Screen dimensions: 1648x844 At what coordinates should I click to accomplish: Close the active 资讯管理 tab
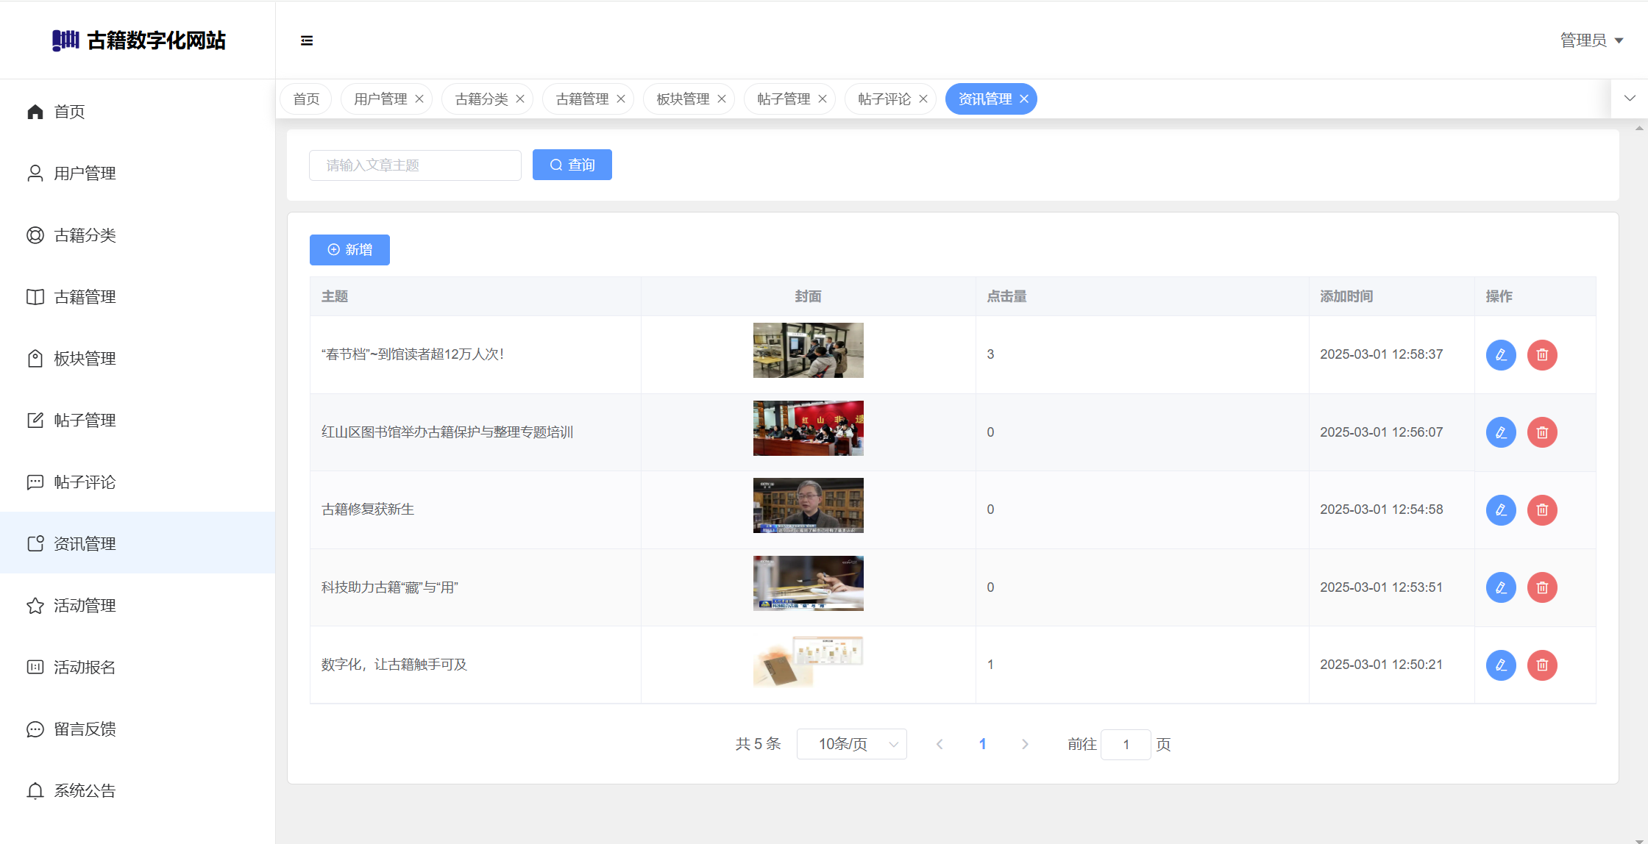(1024, 99)
